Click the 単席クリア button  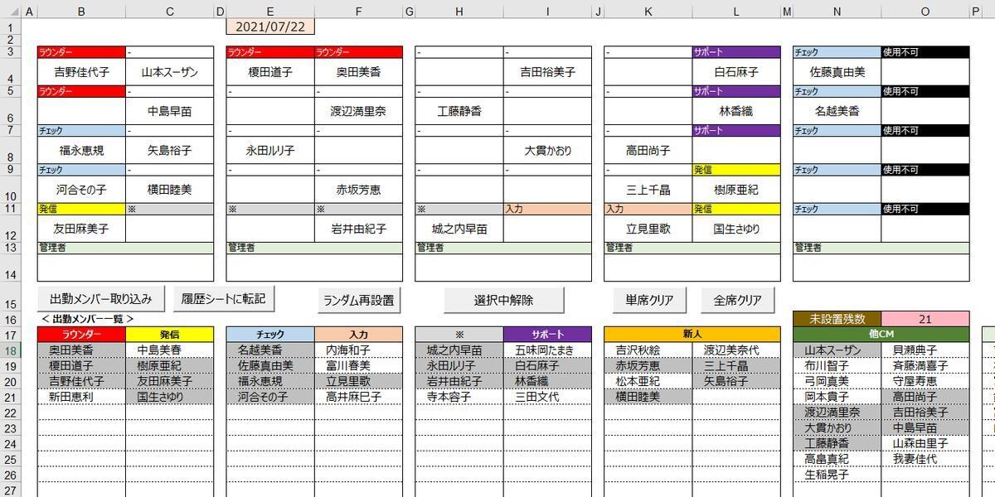[649, 300]
